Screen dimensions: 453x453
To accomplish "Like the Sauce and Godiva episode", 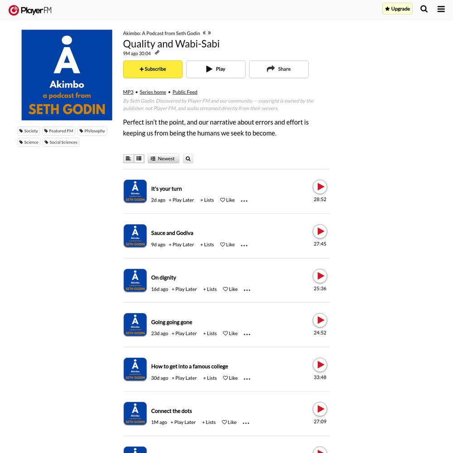I will click(227, 245).
